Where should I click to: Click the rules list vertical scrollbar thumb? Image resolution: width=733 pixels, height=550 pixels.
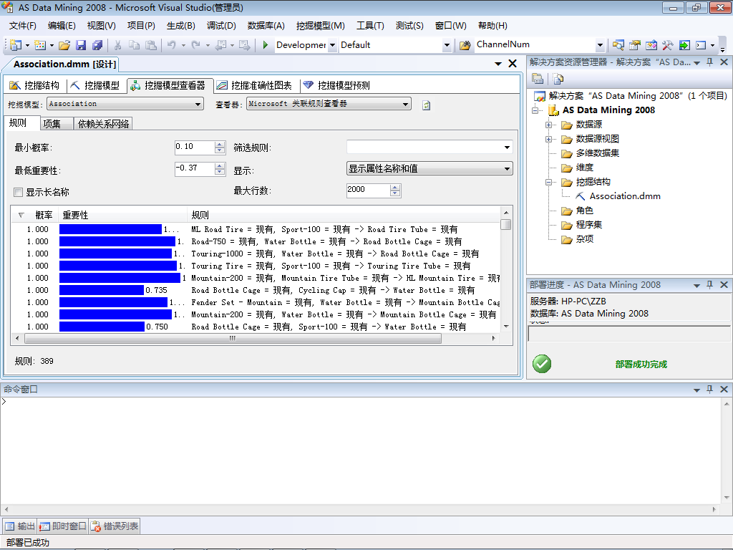tap(506, 224)
